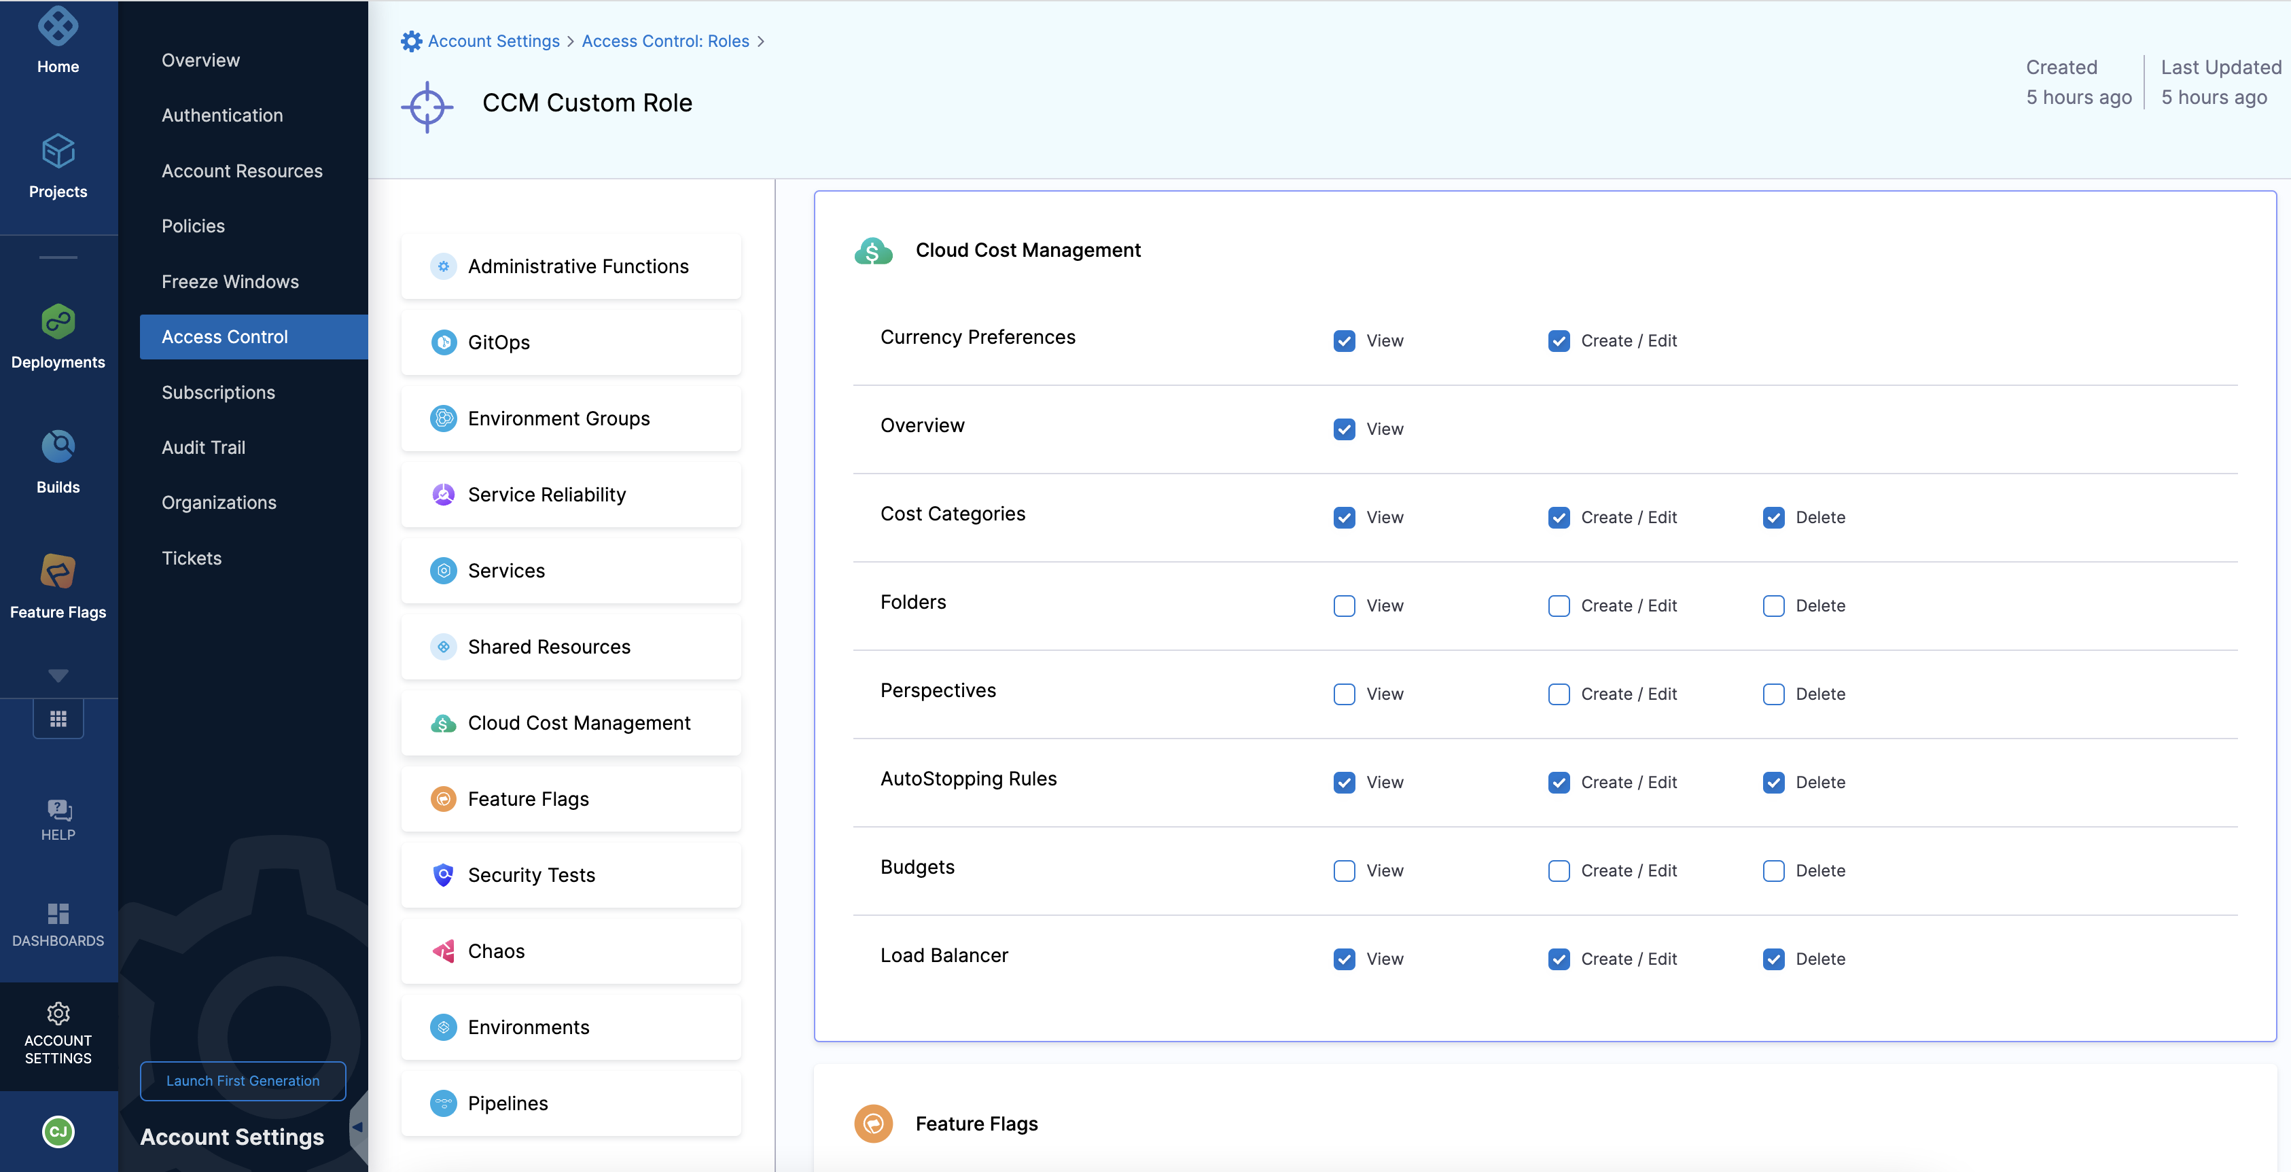Go to Access Control: Roles breadcrumb
Viewport: 2291px width, 1172px height.
click(x=665, y=41)
